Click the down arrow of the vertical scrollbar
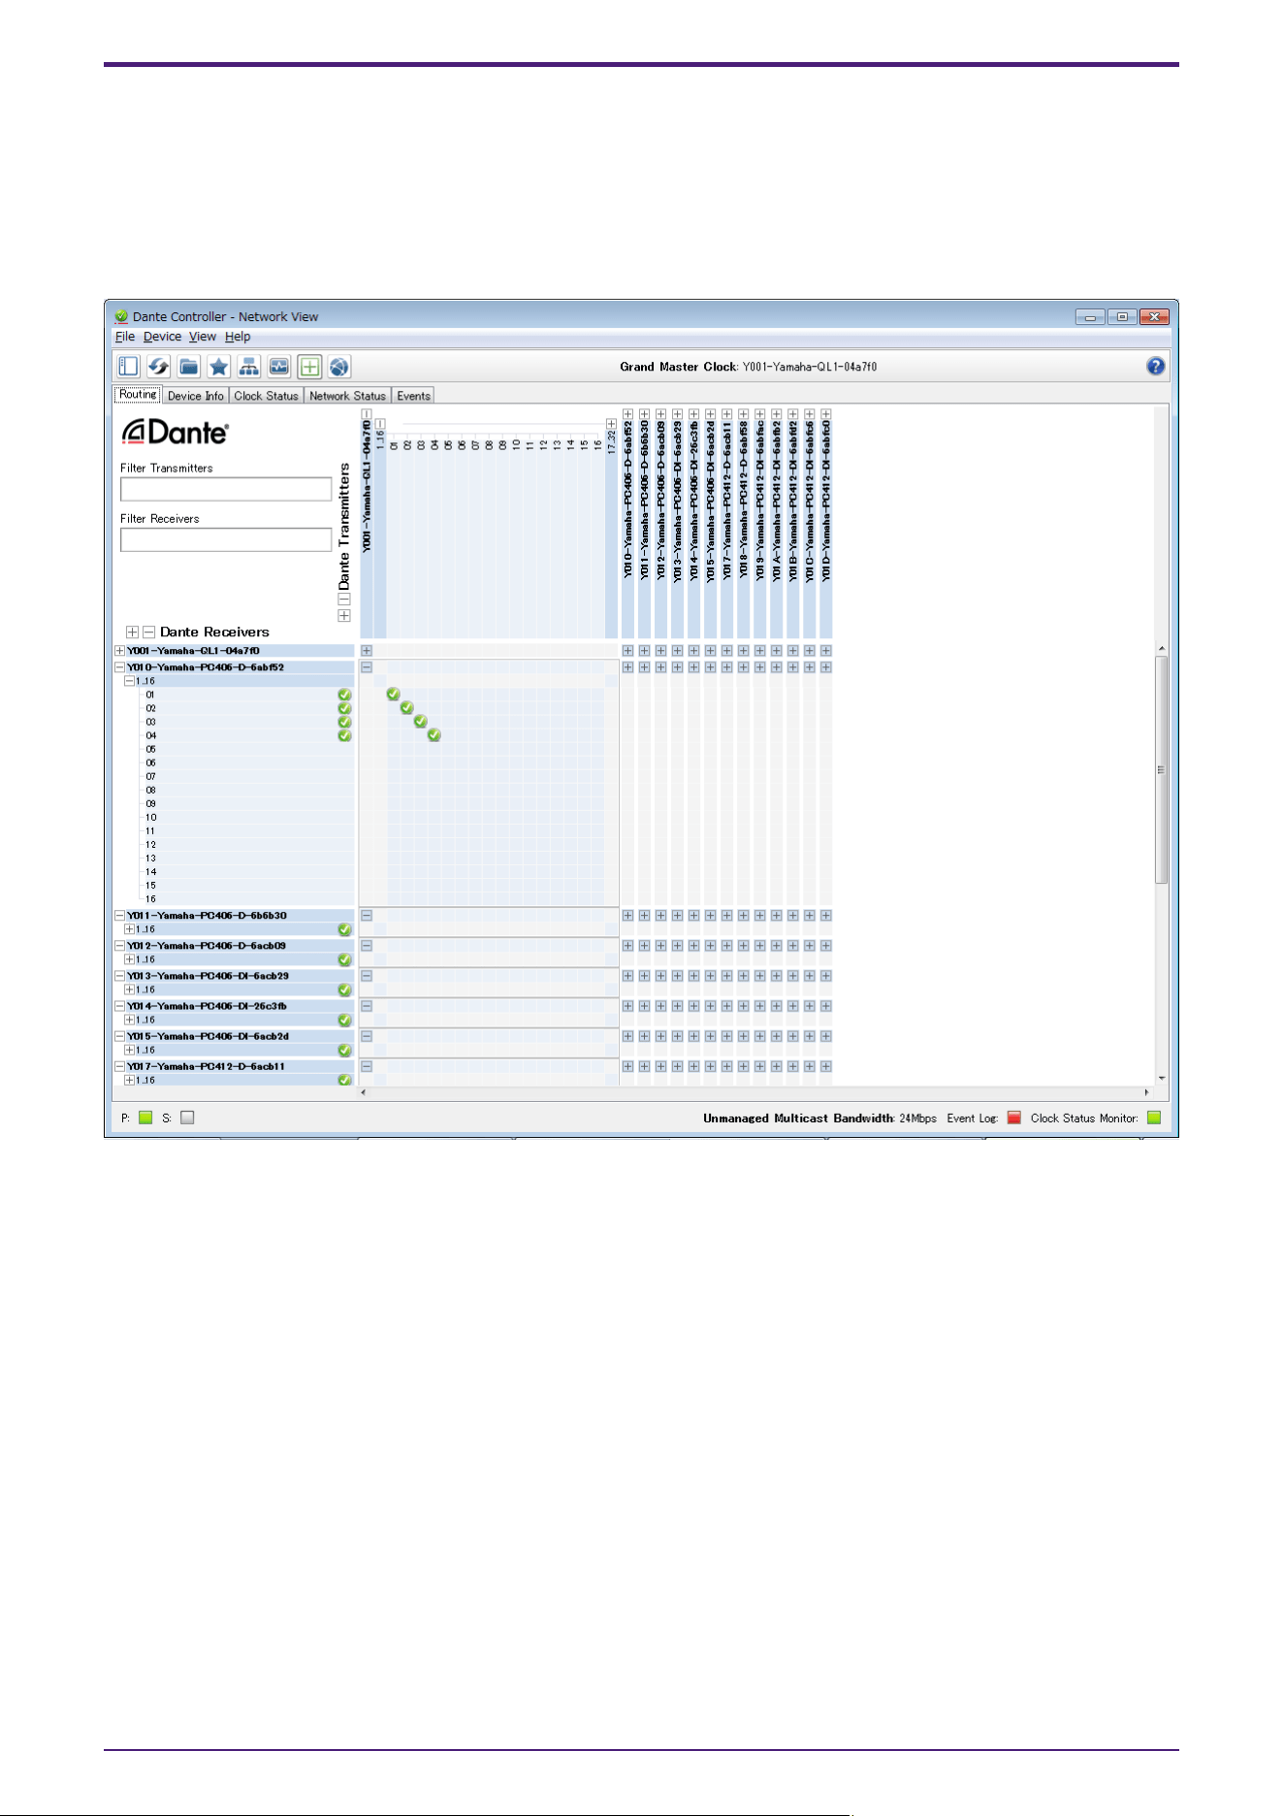This screenshot has height=1816, width=1284. (x=1162, y=1078)
